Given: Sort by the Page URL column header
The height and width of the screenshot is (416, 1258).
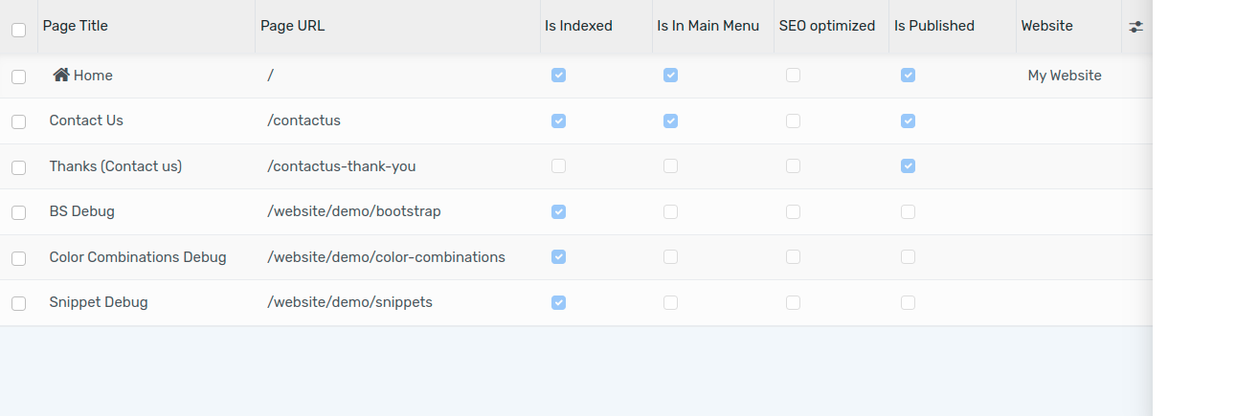Looking at the screenshot, I should (x=293, y=26).
